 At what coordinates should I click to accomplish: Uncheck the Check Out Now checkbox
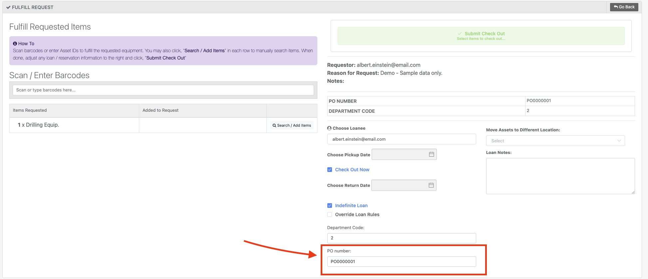point(330,170)
